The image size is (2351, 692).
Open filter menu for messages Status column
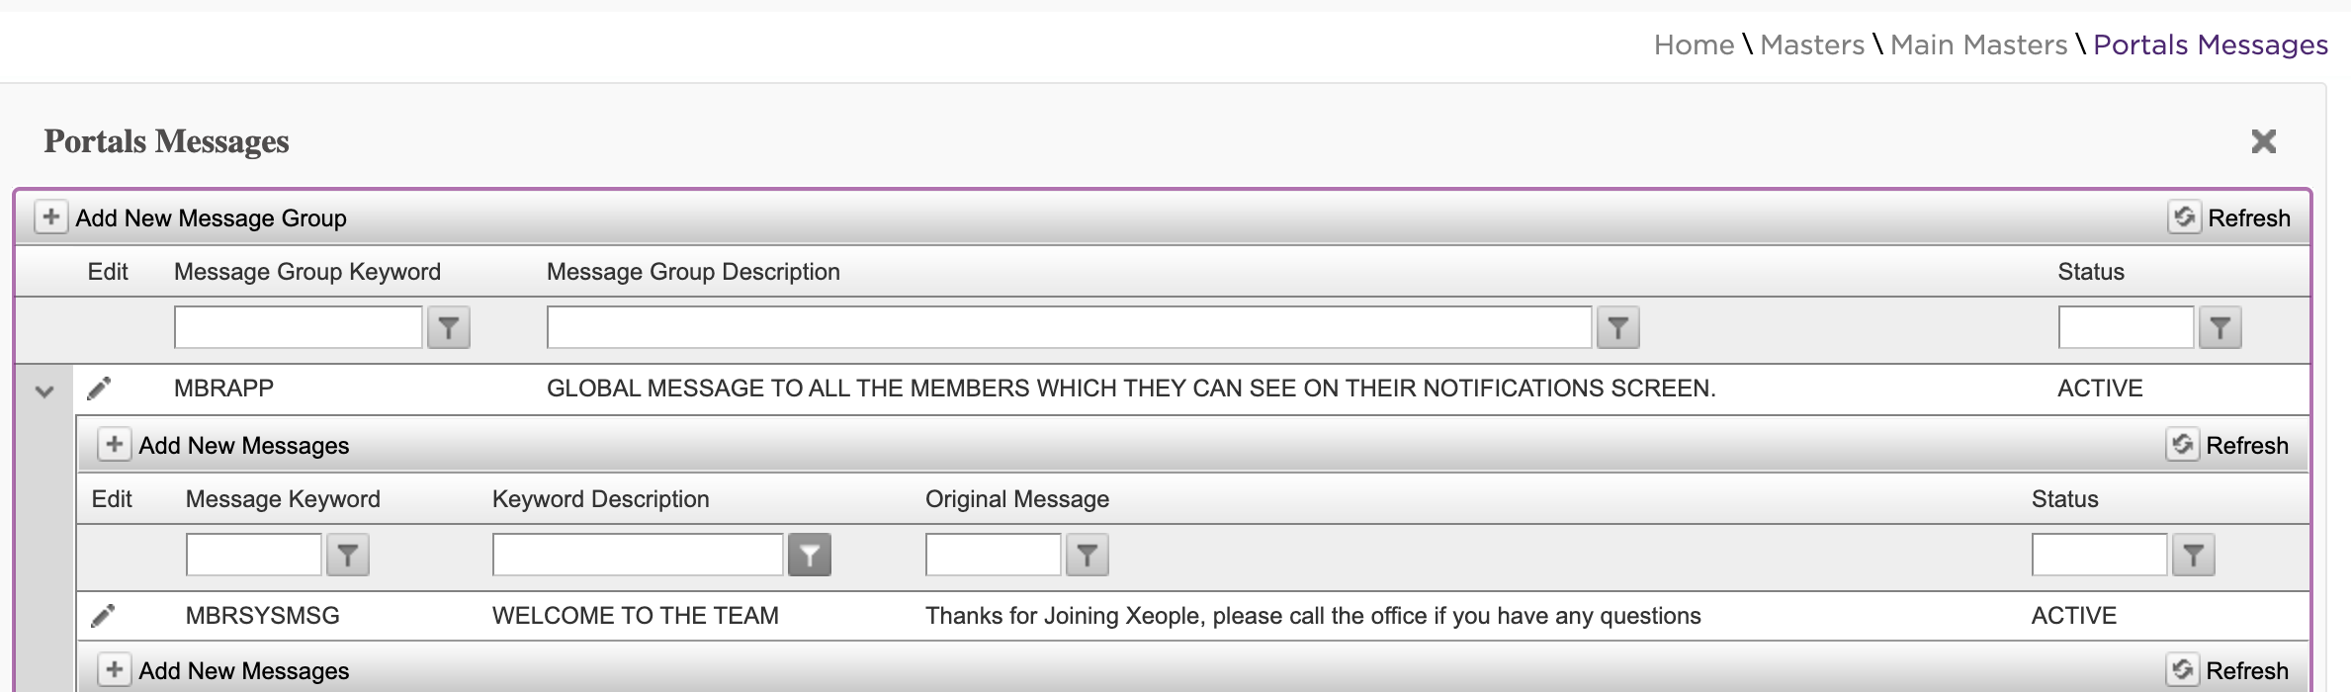[2193, 556]
